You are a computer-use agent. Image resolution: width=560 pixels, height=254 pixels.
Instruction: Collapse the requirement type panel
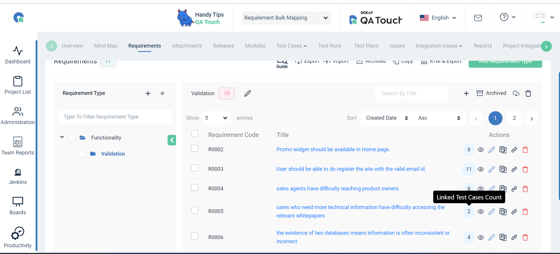click(172, 140)
